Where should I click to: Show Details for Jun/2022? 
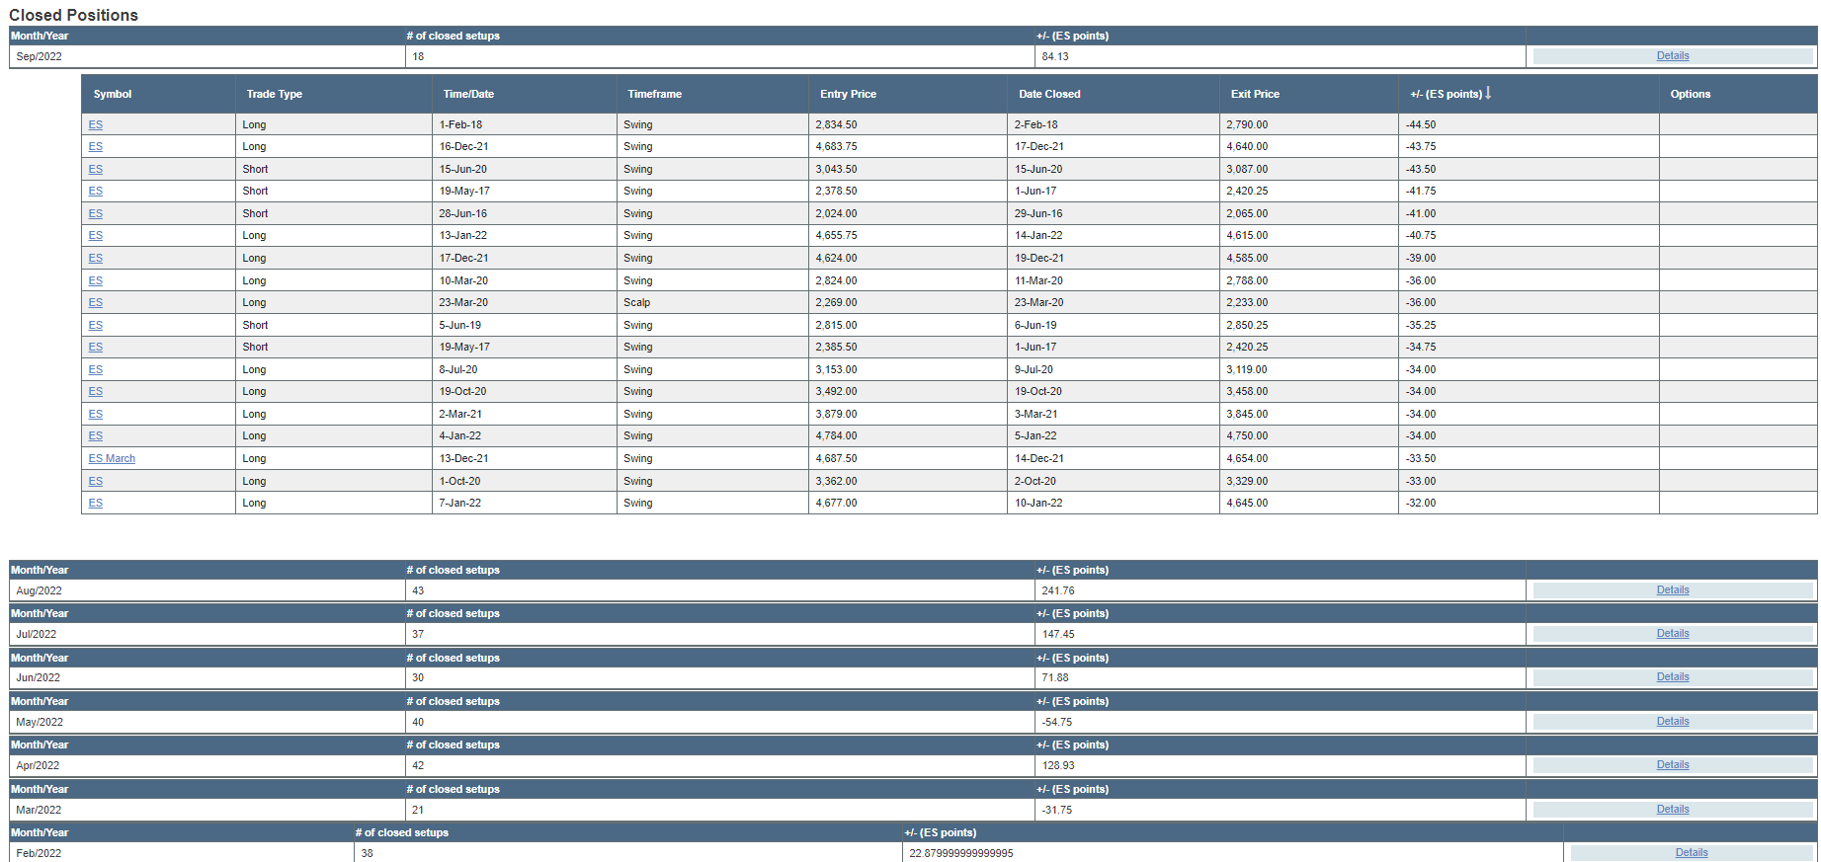(x=1672, y=677)
